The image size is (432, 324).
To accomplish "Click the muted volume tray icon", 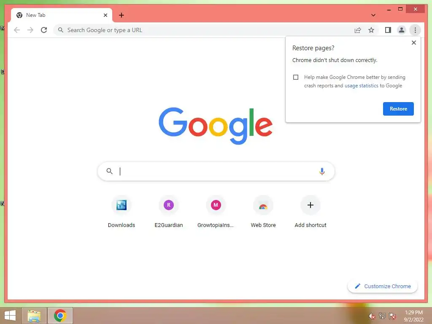I will pyautogui.click(x=372, y=316).
